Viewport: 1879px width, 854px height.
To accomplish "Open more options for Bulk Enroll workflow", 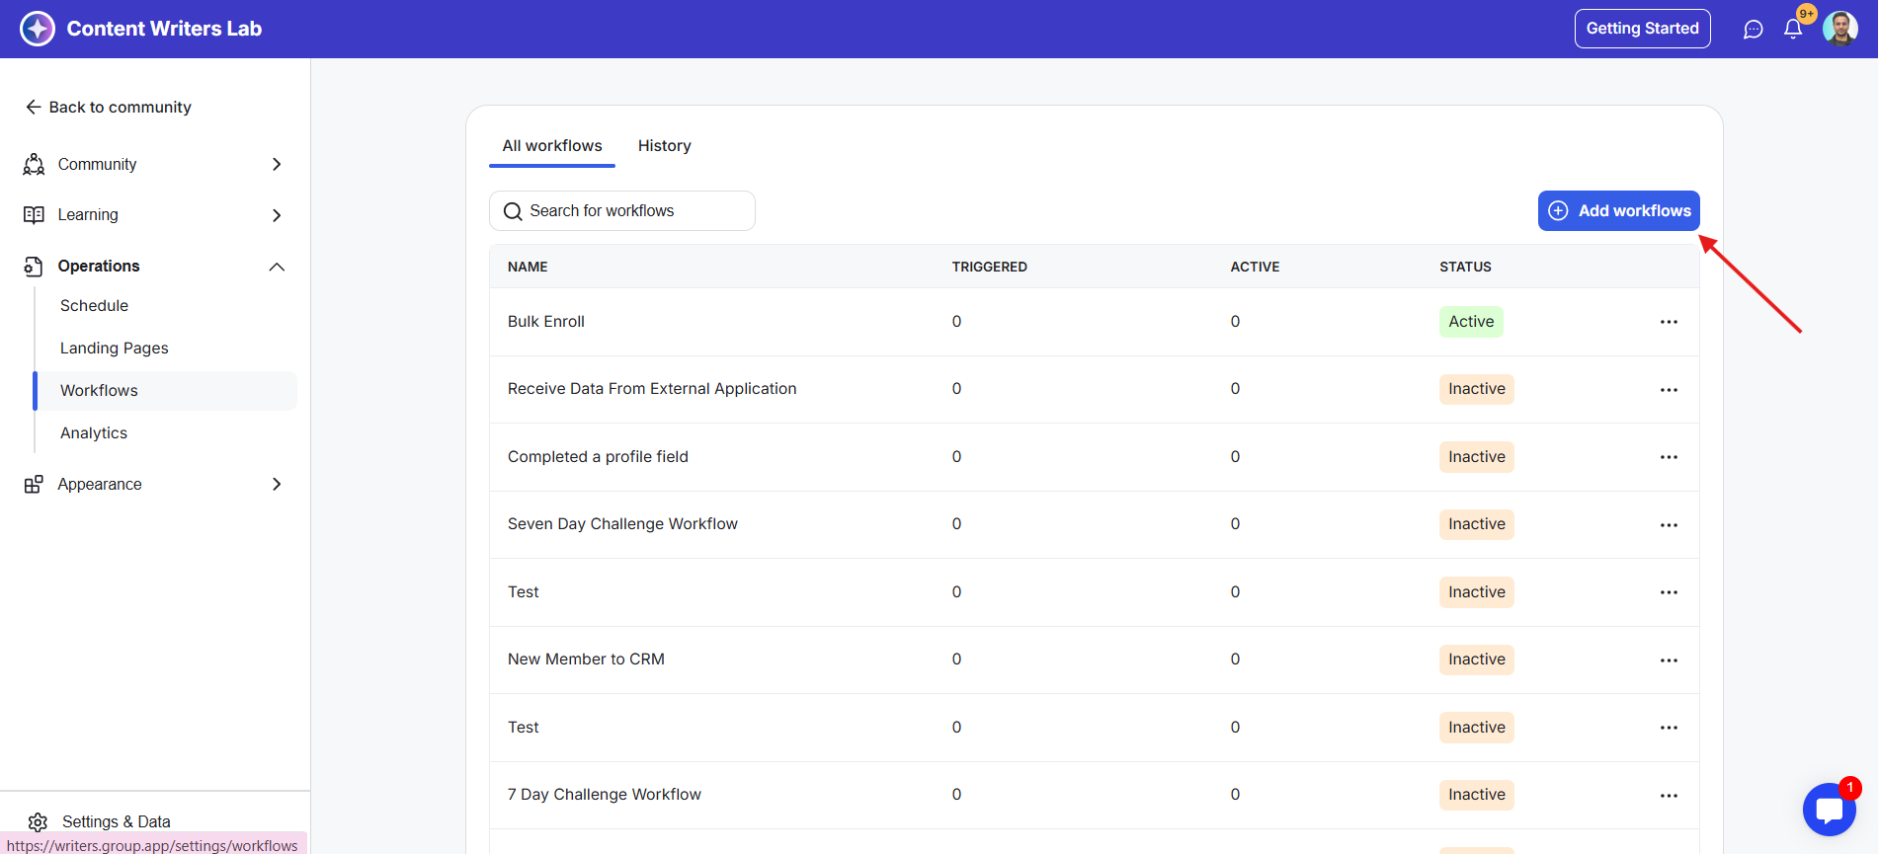I will click(x=1669, y=322).
